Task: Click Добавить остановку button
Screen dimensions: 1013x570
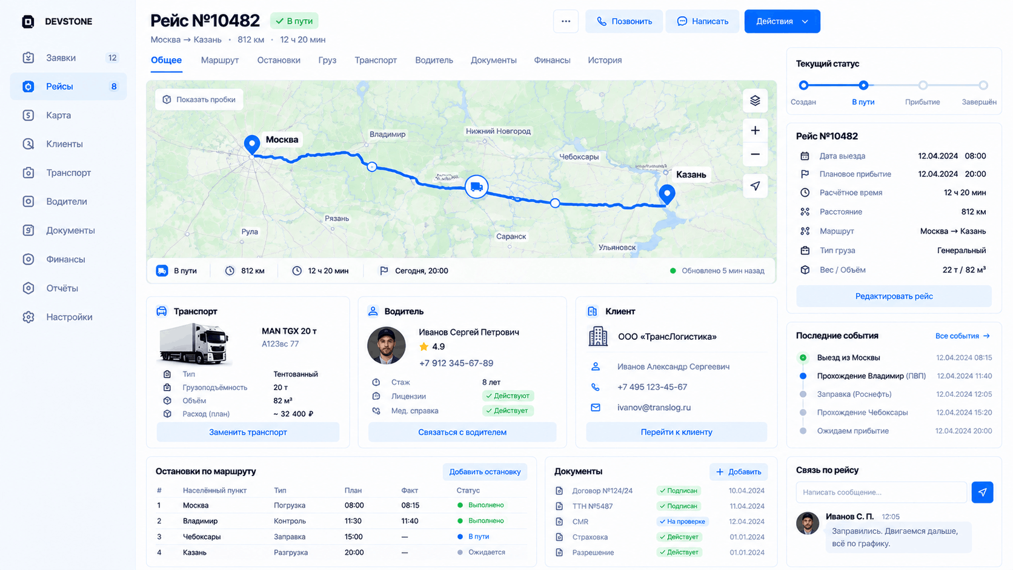Action: [x=485, y=472]
